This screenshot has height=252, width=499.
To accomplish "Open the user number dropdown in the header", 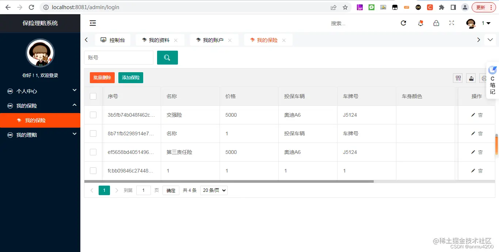I will pyautogui.click(x=485, y=23).
